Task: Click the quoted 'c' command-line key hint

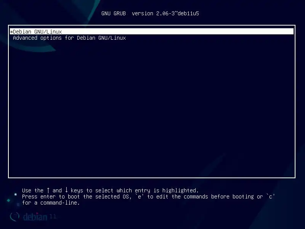Action: click(x=271, y=197)
